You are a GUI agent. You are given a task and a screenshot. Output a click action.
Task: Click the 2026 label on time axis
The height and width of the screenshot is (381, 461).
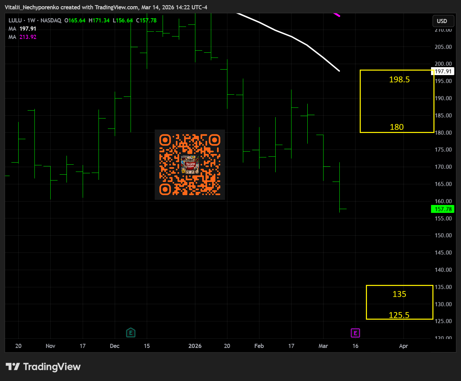pos(195,346)
